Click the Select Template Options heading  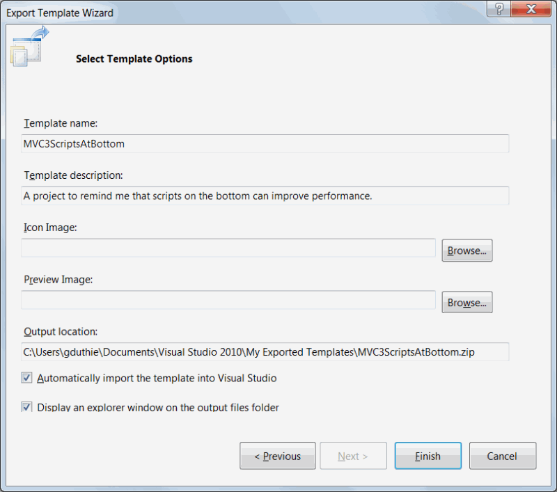(134, 59)
